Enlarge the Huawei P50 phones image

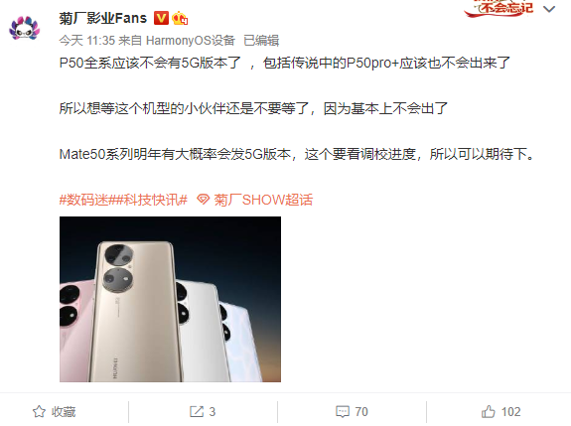(170, 299)
